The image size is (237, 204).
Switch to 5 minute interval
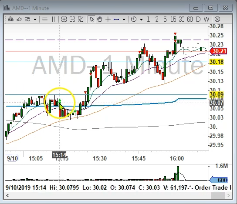pos(165,19)
